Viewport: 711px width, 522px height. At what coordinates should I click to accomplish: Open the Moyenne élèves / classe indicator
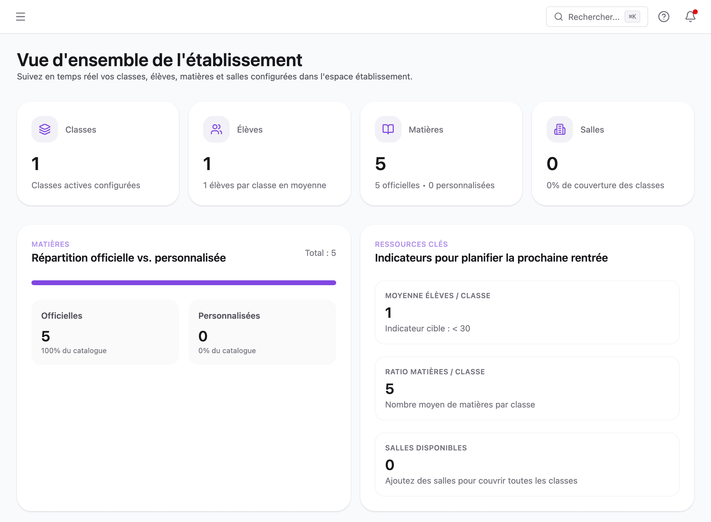[527, 312]
